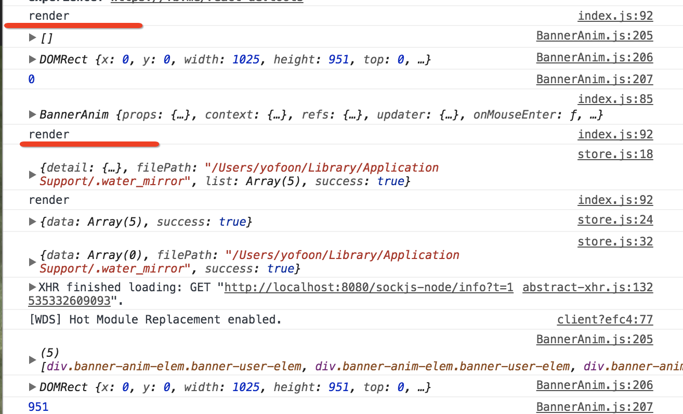Viewport: 683px width, 414px height.
Task: Open abstract-xhr.js:132 source link
Action: click(587, 287)
